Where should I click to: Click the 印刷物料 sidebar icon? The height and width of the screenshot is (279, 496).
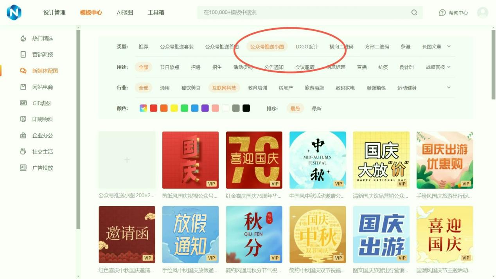[x=23, y=119]
